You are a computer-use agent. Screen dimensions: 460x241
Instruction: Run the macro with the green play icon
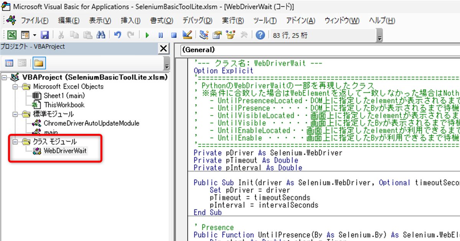coord(147,35)
